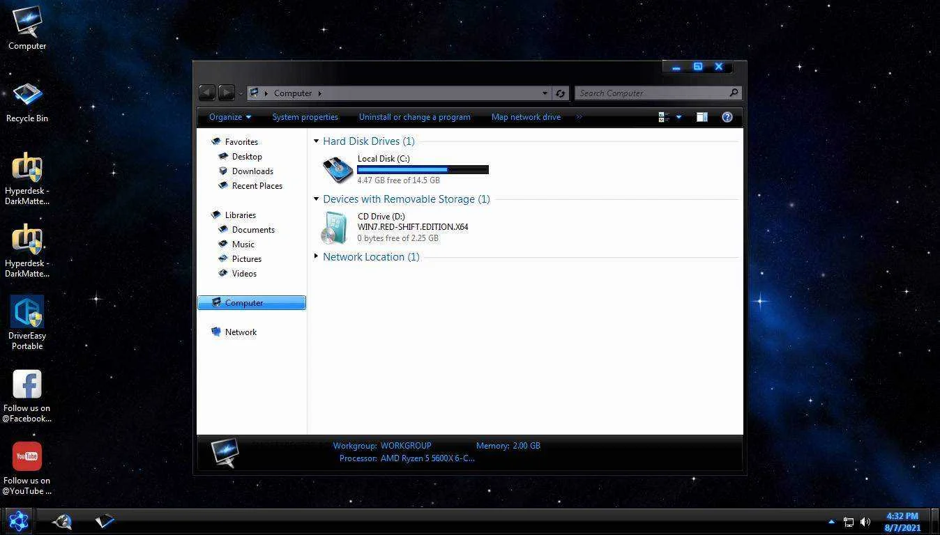Collapse the Hard Disk Drives group
Viewport: 940px width, 535px height.
pyautogui.click(x=316, y=141)
